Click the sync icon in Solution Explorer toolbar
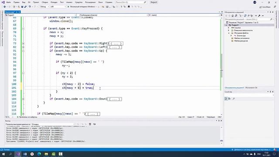The width and height of the screenshot is (279, 157). (x=245, y=16)
